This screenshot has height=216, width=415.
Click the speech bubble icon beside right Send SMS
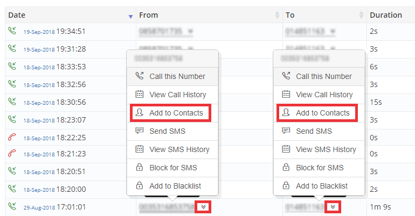[286, 131]
